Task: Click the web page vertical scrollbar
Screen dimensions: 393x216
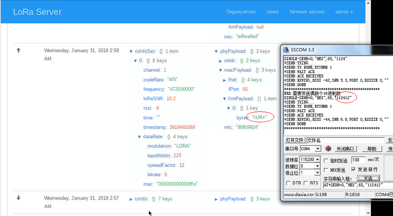Action: [368, 108]
